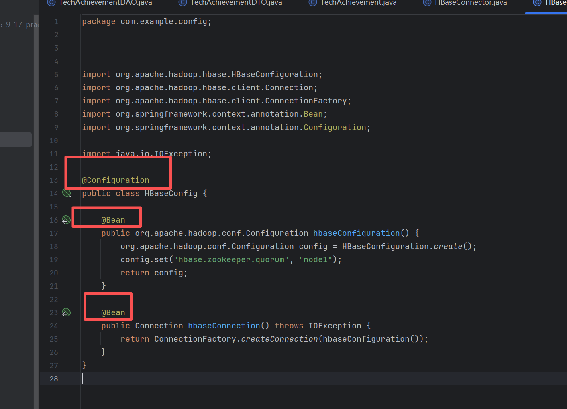The height and width of the screenshot is (409, 567).
Task: Click the return config statement
Action: 154,273
